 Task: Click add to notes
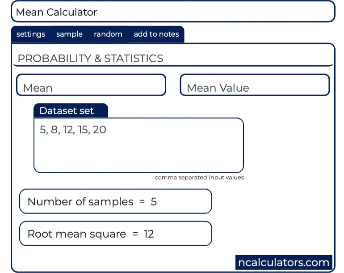point(156,34)
